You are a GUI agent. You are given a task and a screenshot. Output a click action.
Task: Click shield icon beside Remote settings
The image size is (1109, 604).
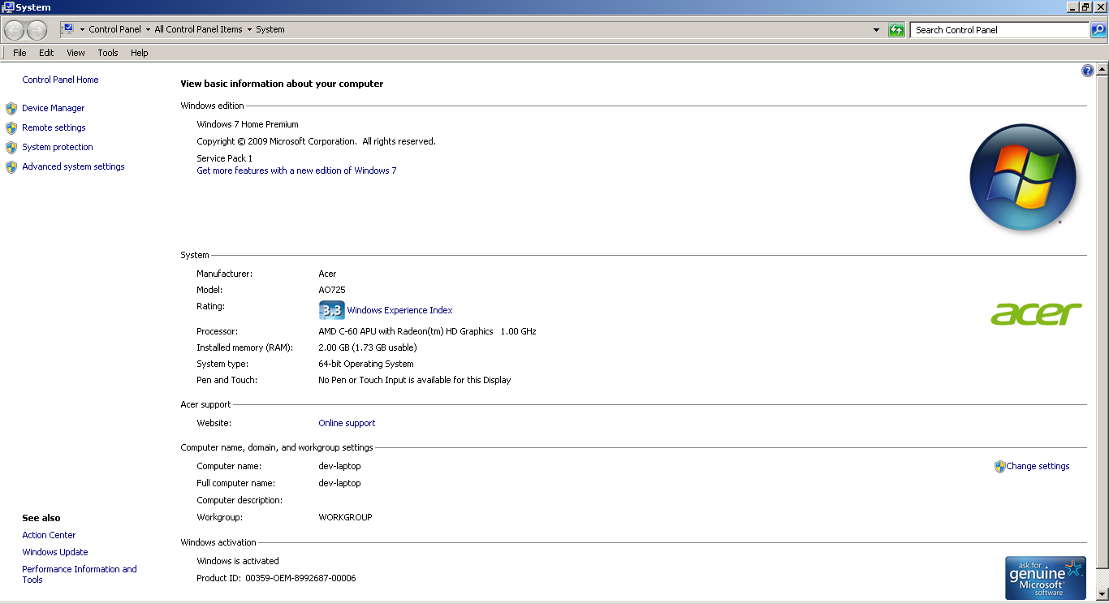point(11,127)
